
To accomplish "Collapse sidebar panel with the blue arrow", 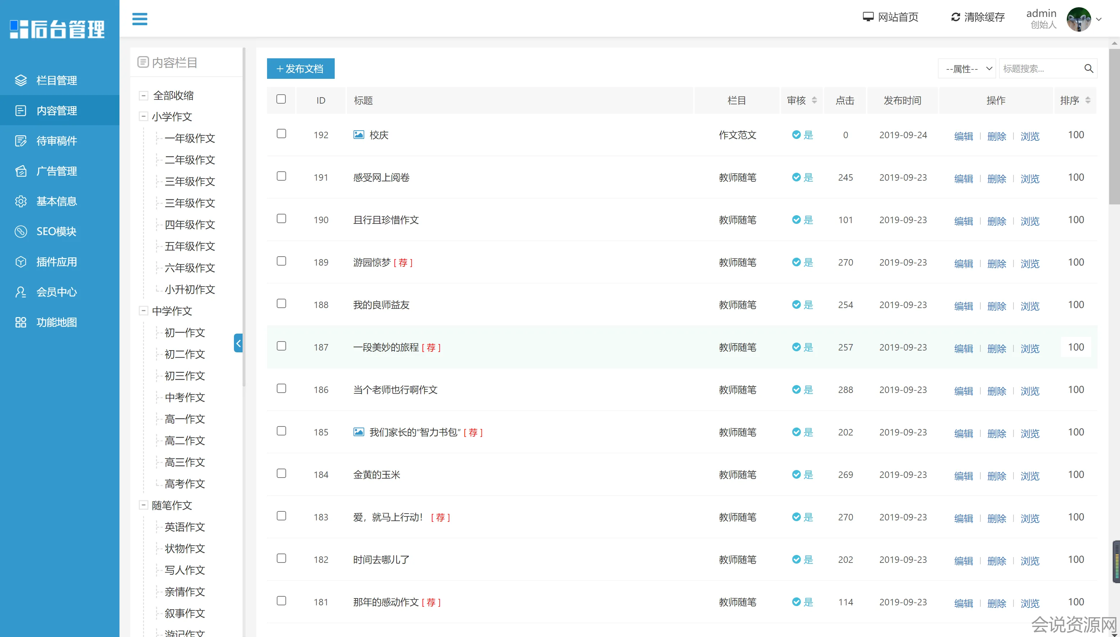I will 238,343.
